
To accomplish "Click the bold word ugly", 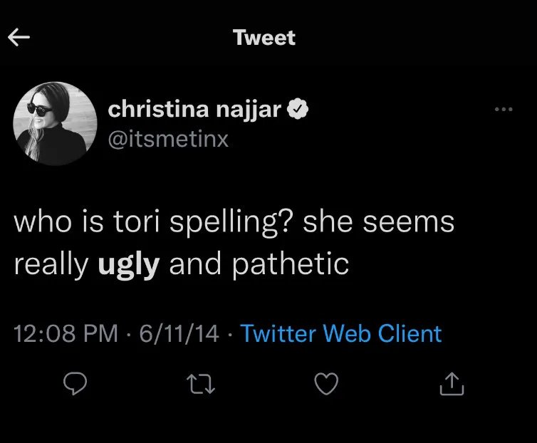I will point(128,264).
